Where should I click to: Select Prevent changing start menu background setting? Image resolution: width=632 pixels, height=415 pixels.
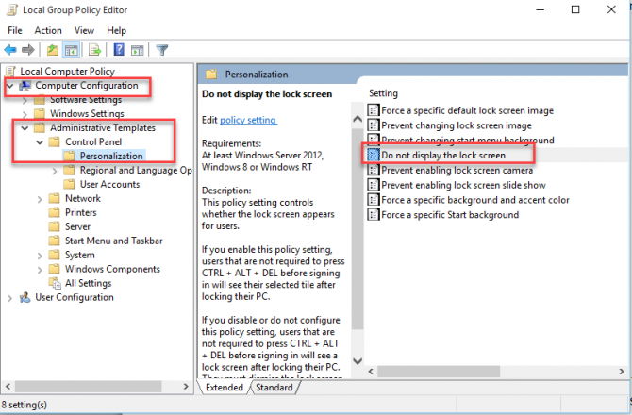tap(468, 141)
